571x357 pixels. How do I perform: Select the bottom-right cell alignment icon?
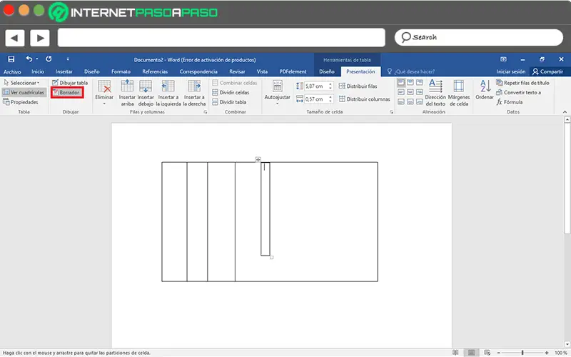420,101
